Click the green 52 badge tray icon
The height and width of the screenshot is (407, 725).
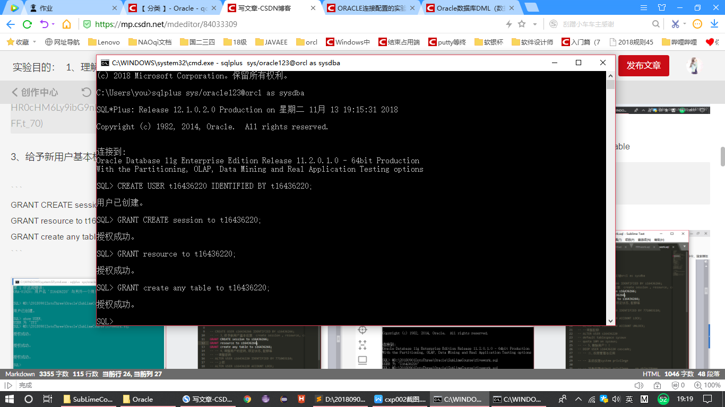point(663,399)
